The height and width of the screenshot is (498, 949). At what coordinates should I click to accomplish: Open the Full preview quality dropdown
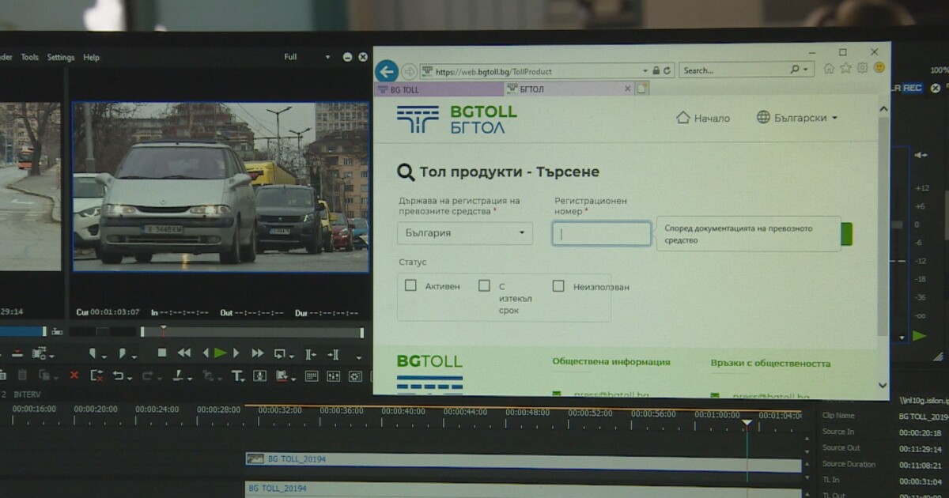point(308,57)
